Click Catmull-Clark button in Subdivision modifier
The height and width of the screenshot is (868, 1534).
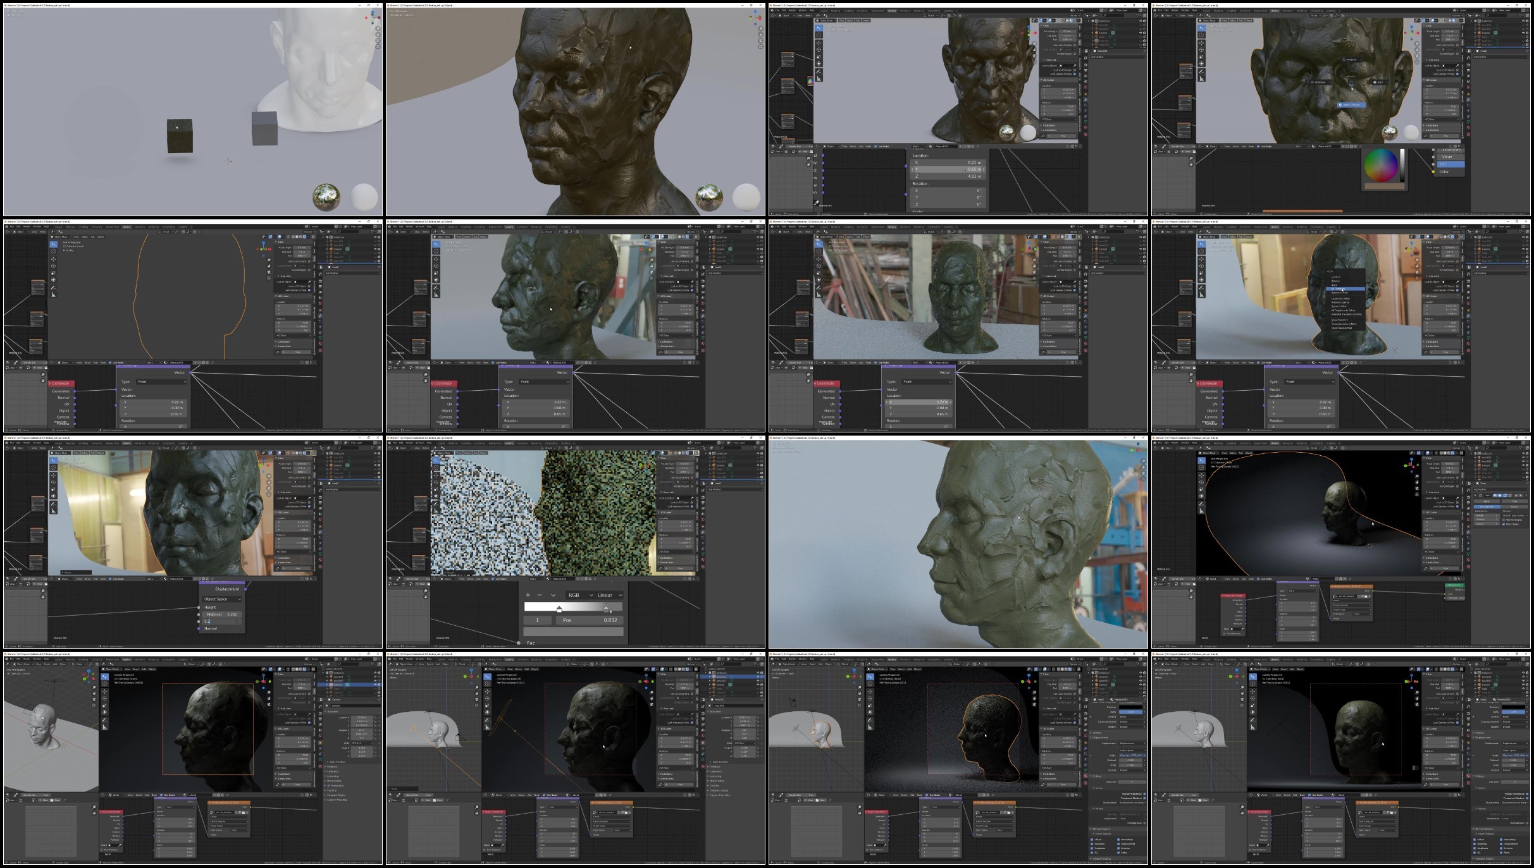(1487, 507)
